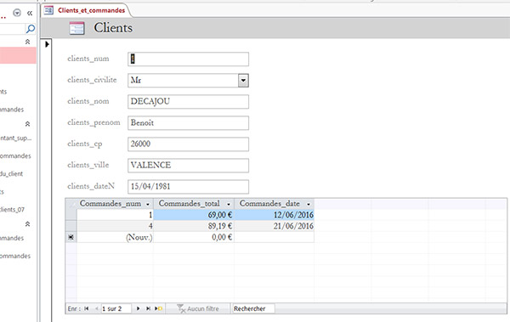The height and width of the screenshot is (322, 510).
Task: Open the navigation item ending 'ntant_sup...'
Action: [16, 138]
